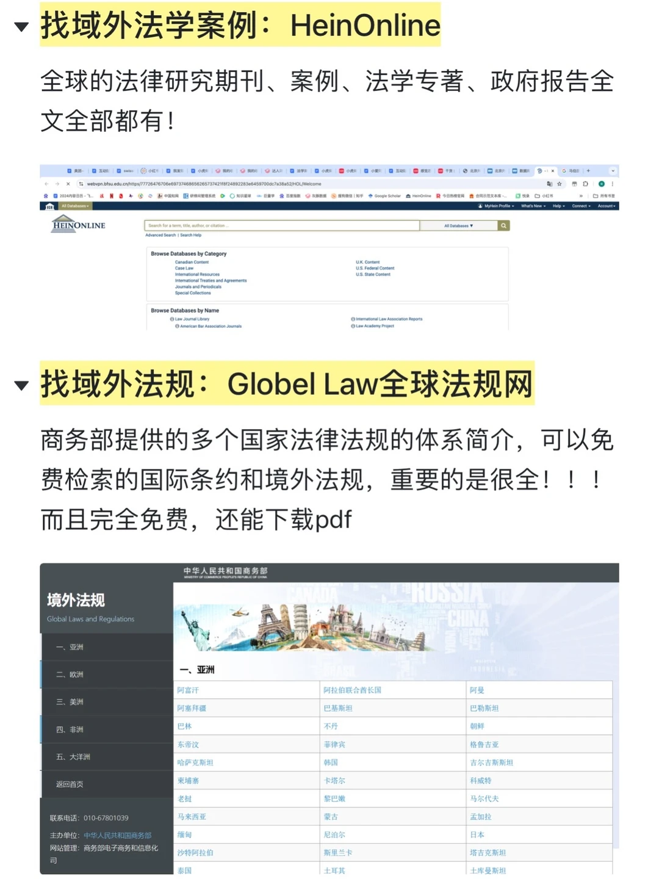This screenshot has width=659, height=879.
Task: Open the yellow All Databases top-bar dropdown
Action: click(74, 206)
